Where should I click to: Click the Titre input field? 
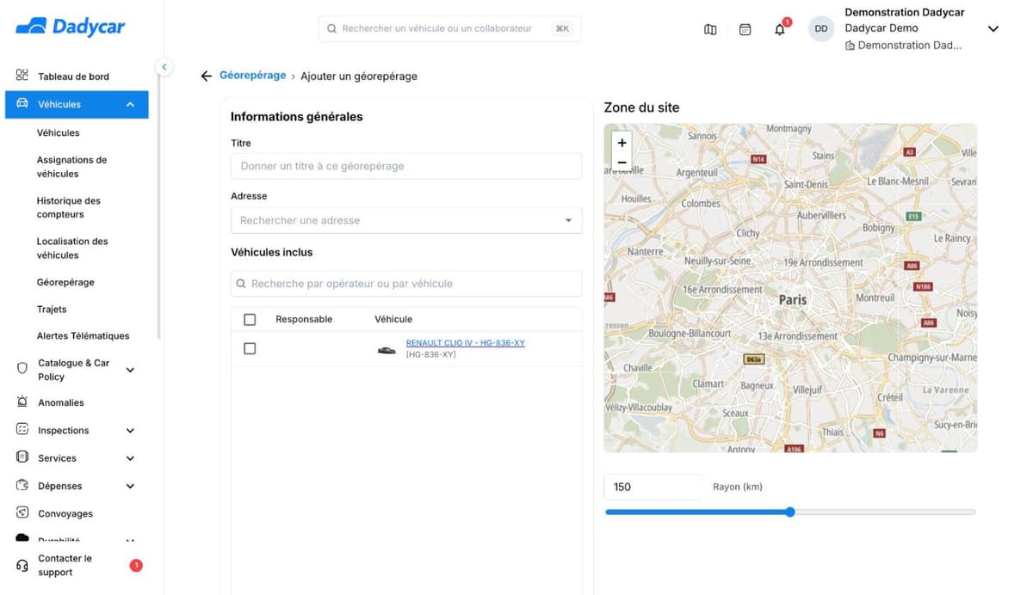pos(406,166)
